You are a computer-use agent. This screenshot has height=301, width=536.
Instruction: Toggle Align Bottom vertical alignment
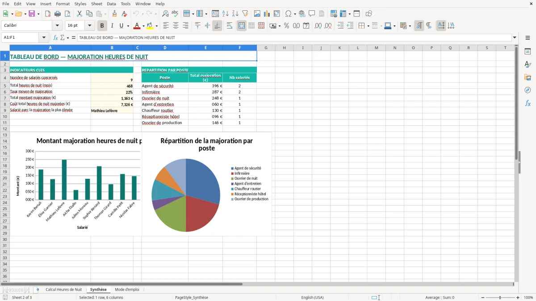click(x=217, y=26)
